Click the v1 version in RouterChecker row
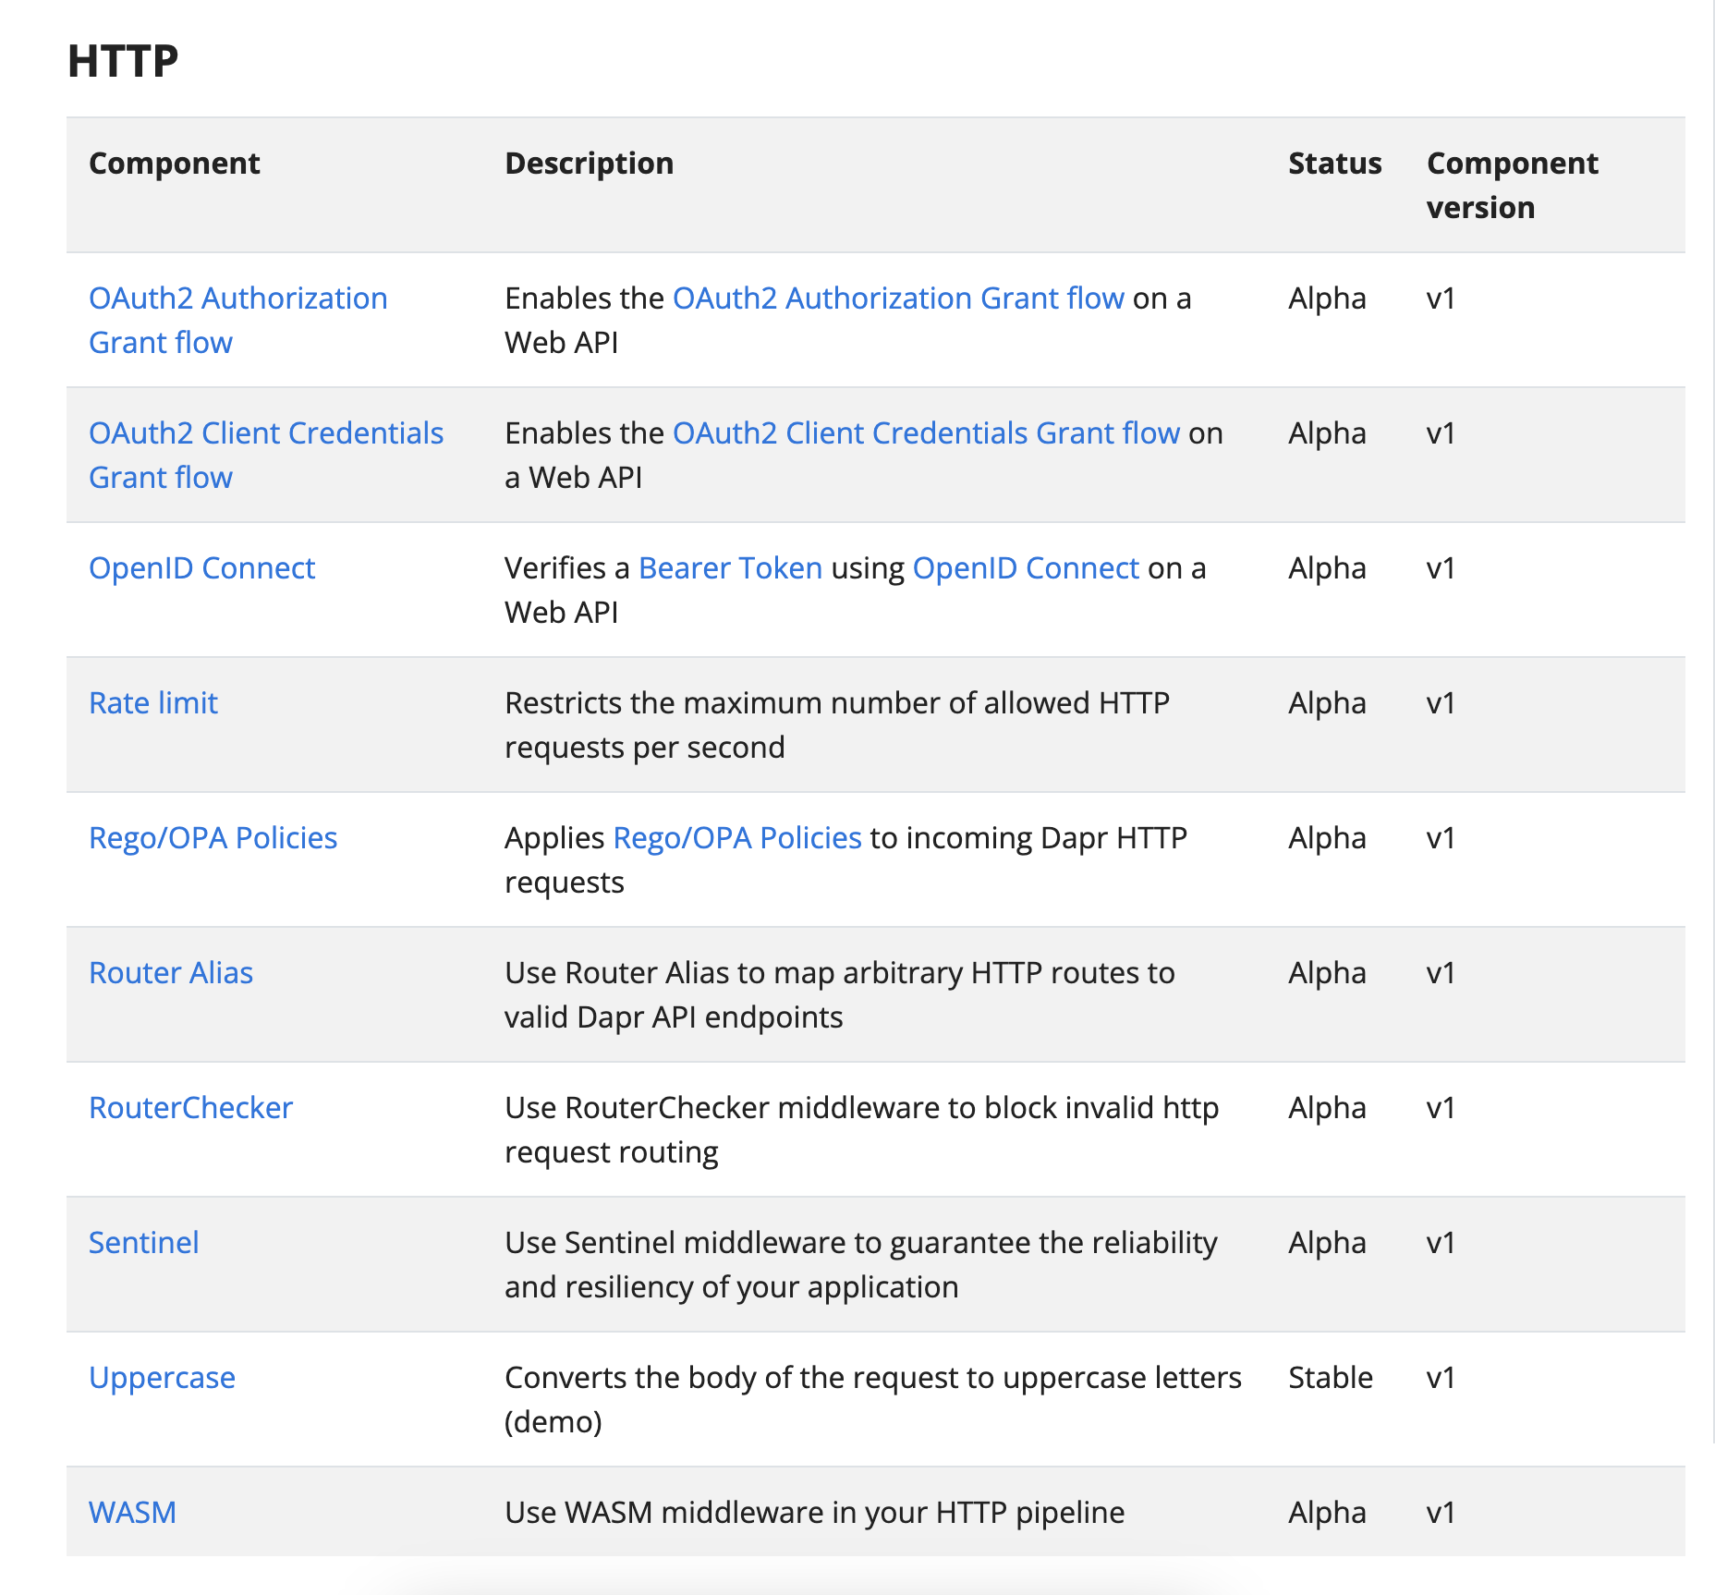Viewport: 1715px width, 1595px height. pos(1441,1107)
